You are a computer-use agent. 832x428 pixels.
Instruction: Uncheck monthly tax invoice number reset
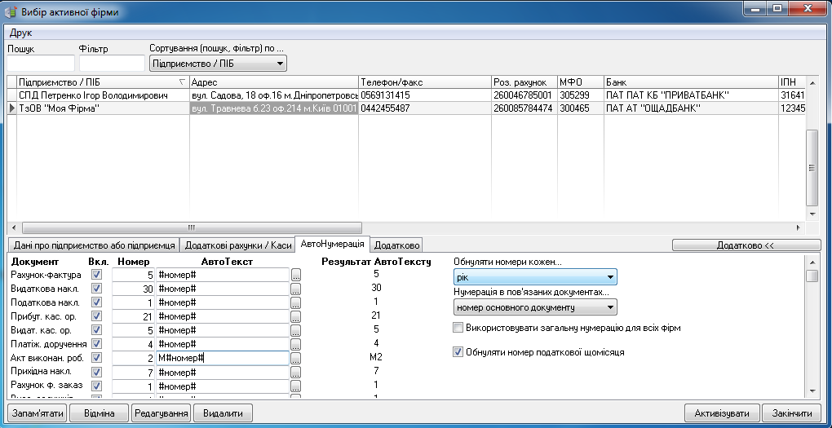458,353
